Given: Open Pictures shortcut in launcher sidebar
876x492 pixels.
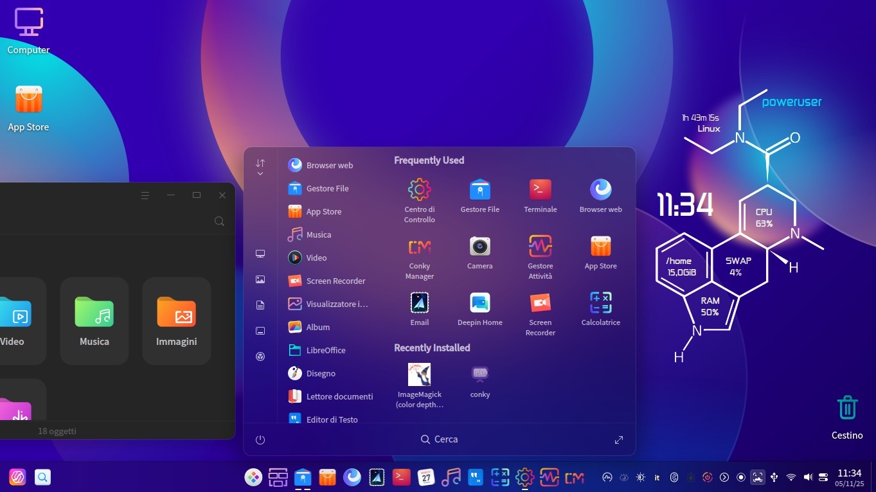Looking at the screenshot, I should [260, 279].
